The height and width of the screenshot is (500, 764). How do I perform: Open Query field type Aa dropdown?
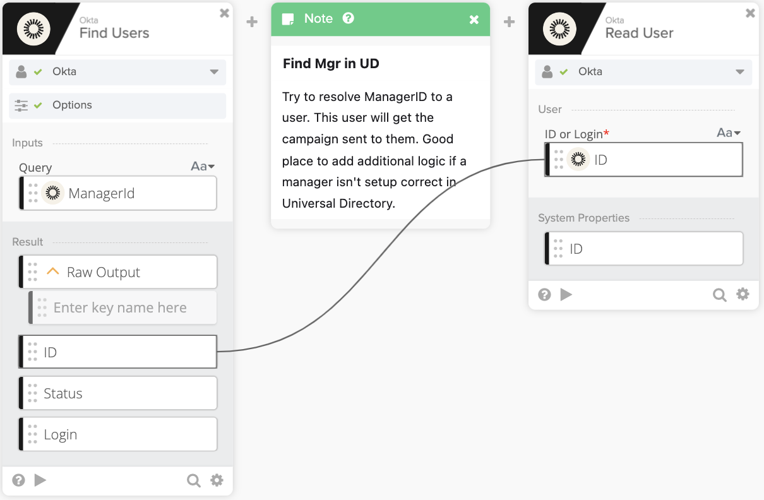[203, 167]
